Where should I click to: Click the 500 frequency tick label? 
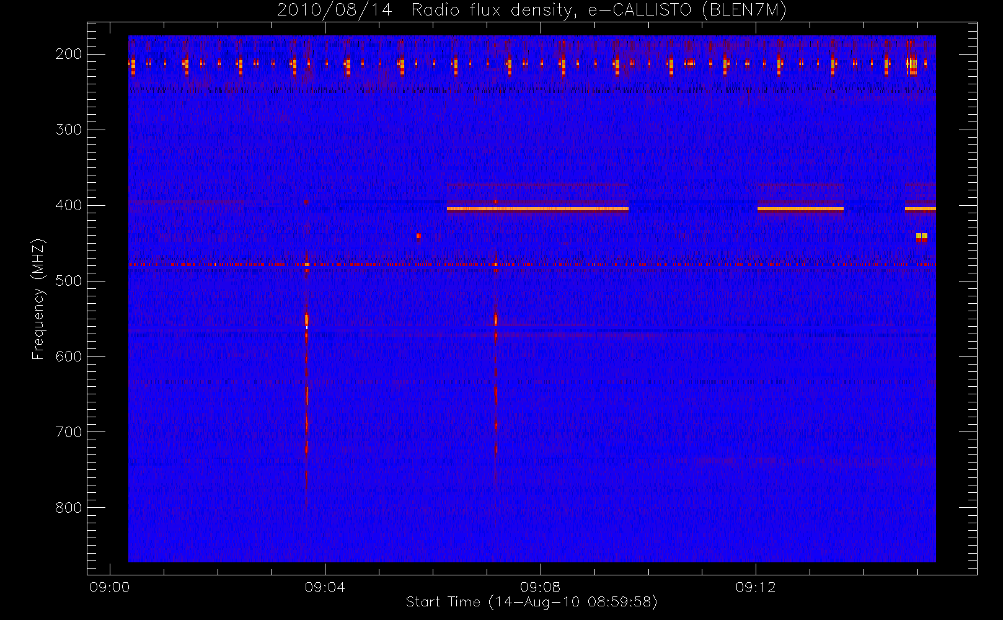click(x=69, y=281)
